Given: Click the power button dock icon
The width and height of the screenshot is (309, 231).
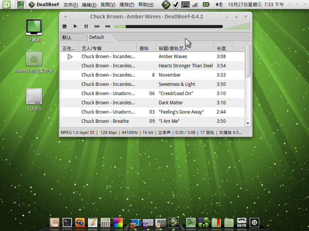Looking at the screenshot, I should coord(254,223).
